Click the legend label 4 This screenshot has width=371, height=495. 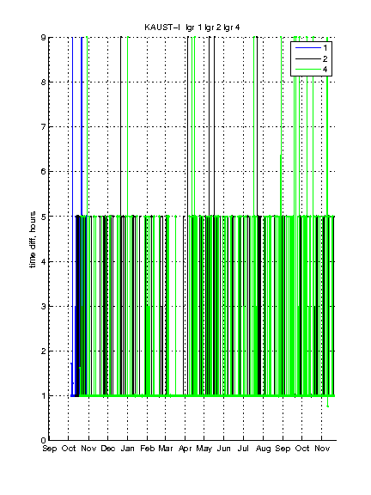pos(325,70)
